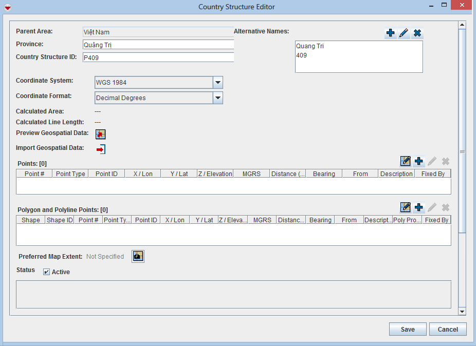Expand the Coordinate Format dropdown

[x=217, y=98]
